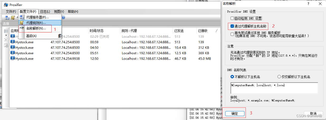Click the 10.4 KB sent value
This screenshot has width=326, height=120.
(x=180, y=47)
